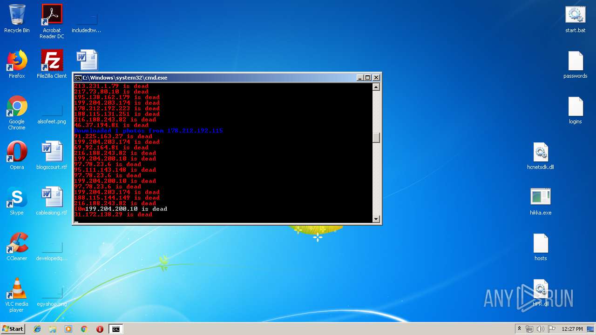Open Skype desktop shortcut
Viewport: 596px width, 335px height.
(17, 201)
